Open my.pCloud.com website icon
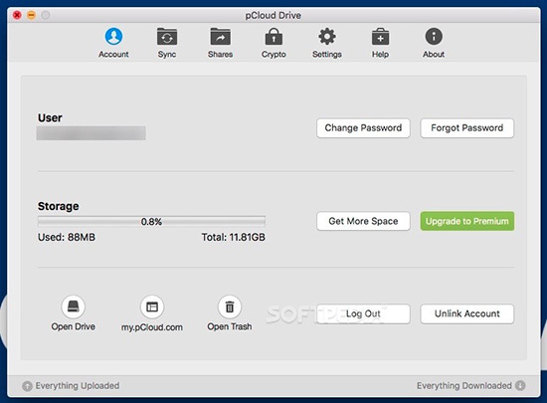Image resolution: width=547 pixels, height=403 pixels. 152,307
